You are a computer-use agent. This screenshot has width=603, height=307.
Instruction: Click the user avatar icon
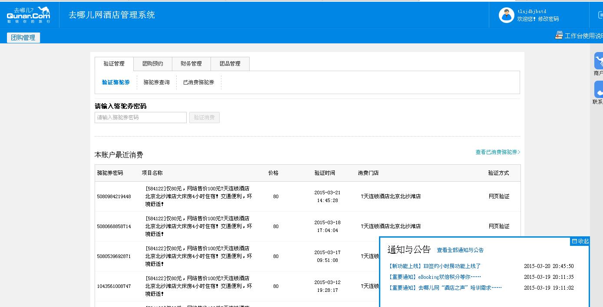[x=506, y=15]
